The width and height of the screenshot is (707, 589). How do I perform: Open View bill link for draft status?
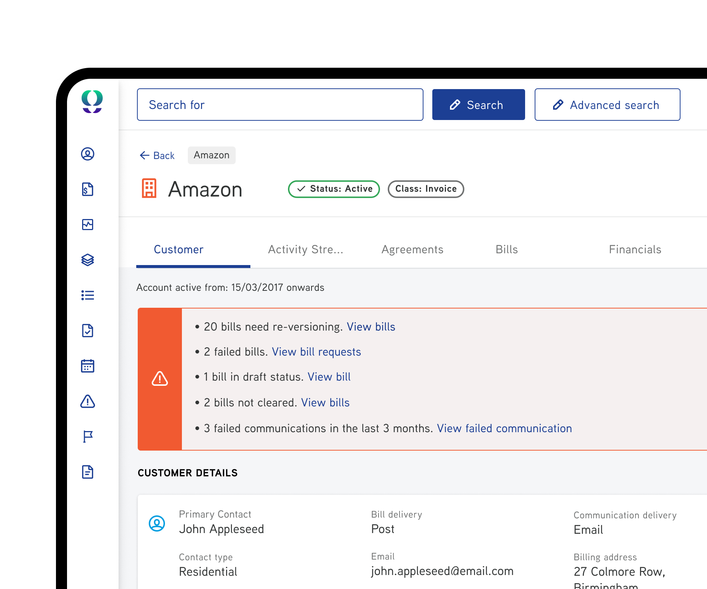point(329,377)
